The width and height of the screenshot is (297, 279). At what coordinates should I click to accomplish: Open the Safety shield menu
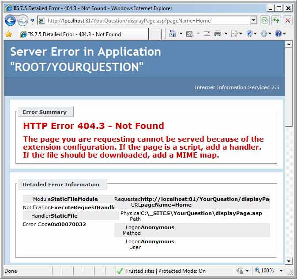[249, 34]
